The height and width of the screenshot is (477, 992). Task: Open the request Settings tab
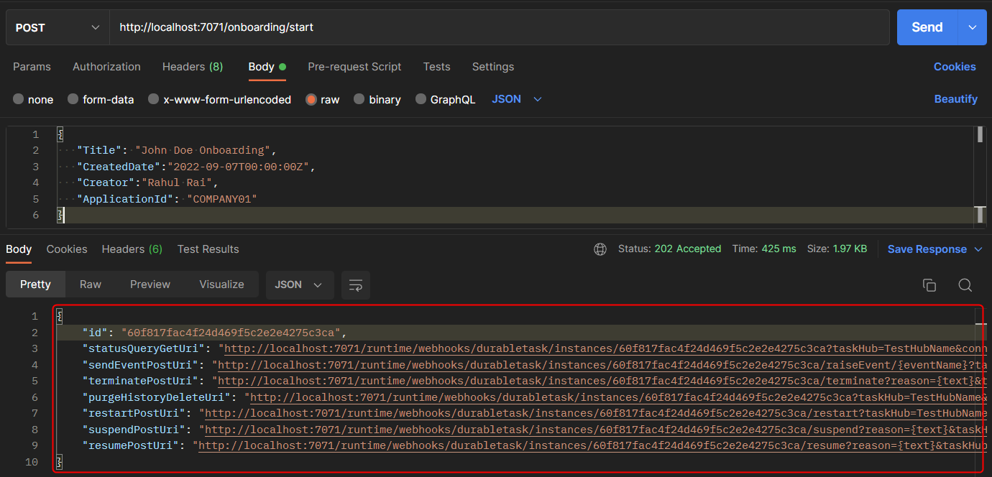[493, 67]
